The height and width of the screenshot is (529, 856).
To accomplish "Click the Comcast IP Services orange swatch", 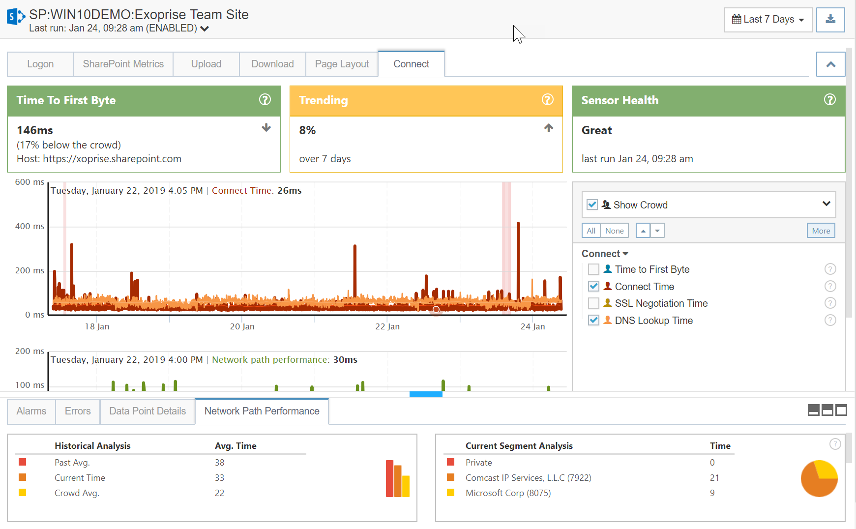I will pyautogui.click(x=451, y=477).
